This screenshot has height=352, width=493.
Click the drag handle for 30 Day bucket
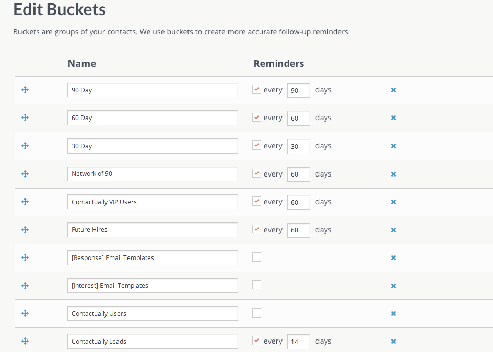(x=25, y=146)
